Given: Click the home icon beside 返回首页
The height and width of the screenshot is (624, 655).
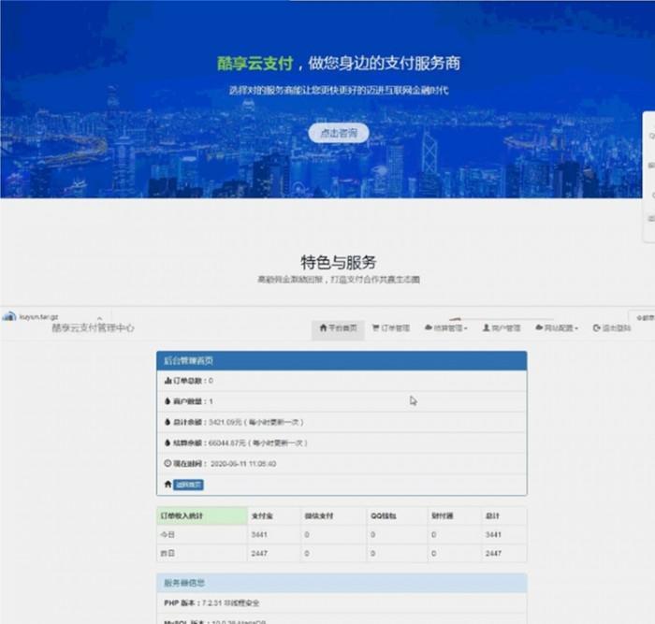Looking at the screenshot, I should [168, 484].
